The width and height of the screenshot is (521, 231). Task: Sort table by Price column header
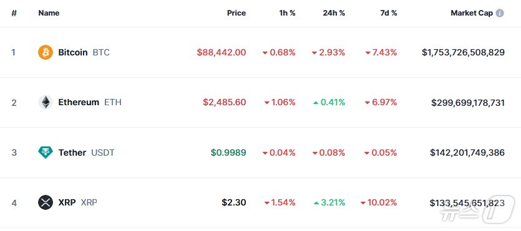[236, 13]
